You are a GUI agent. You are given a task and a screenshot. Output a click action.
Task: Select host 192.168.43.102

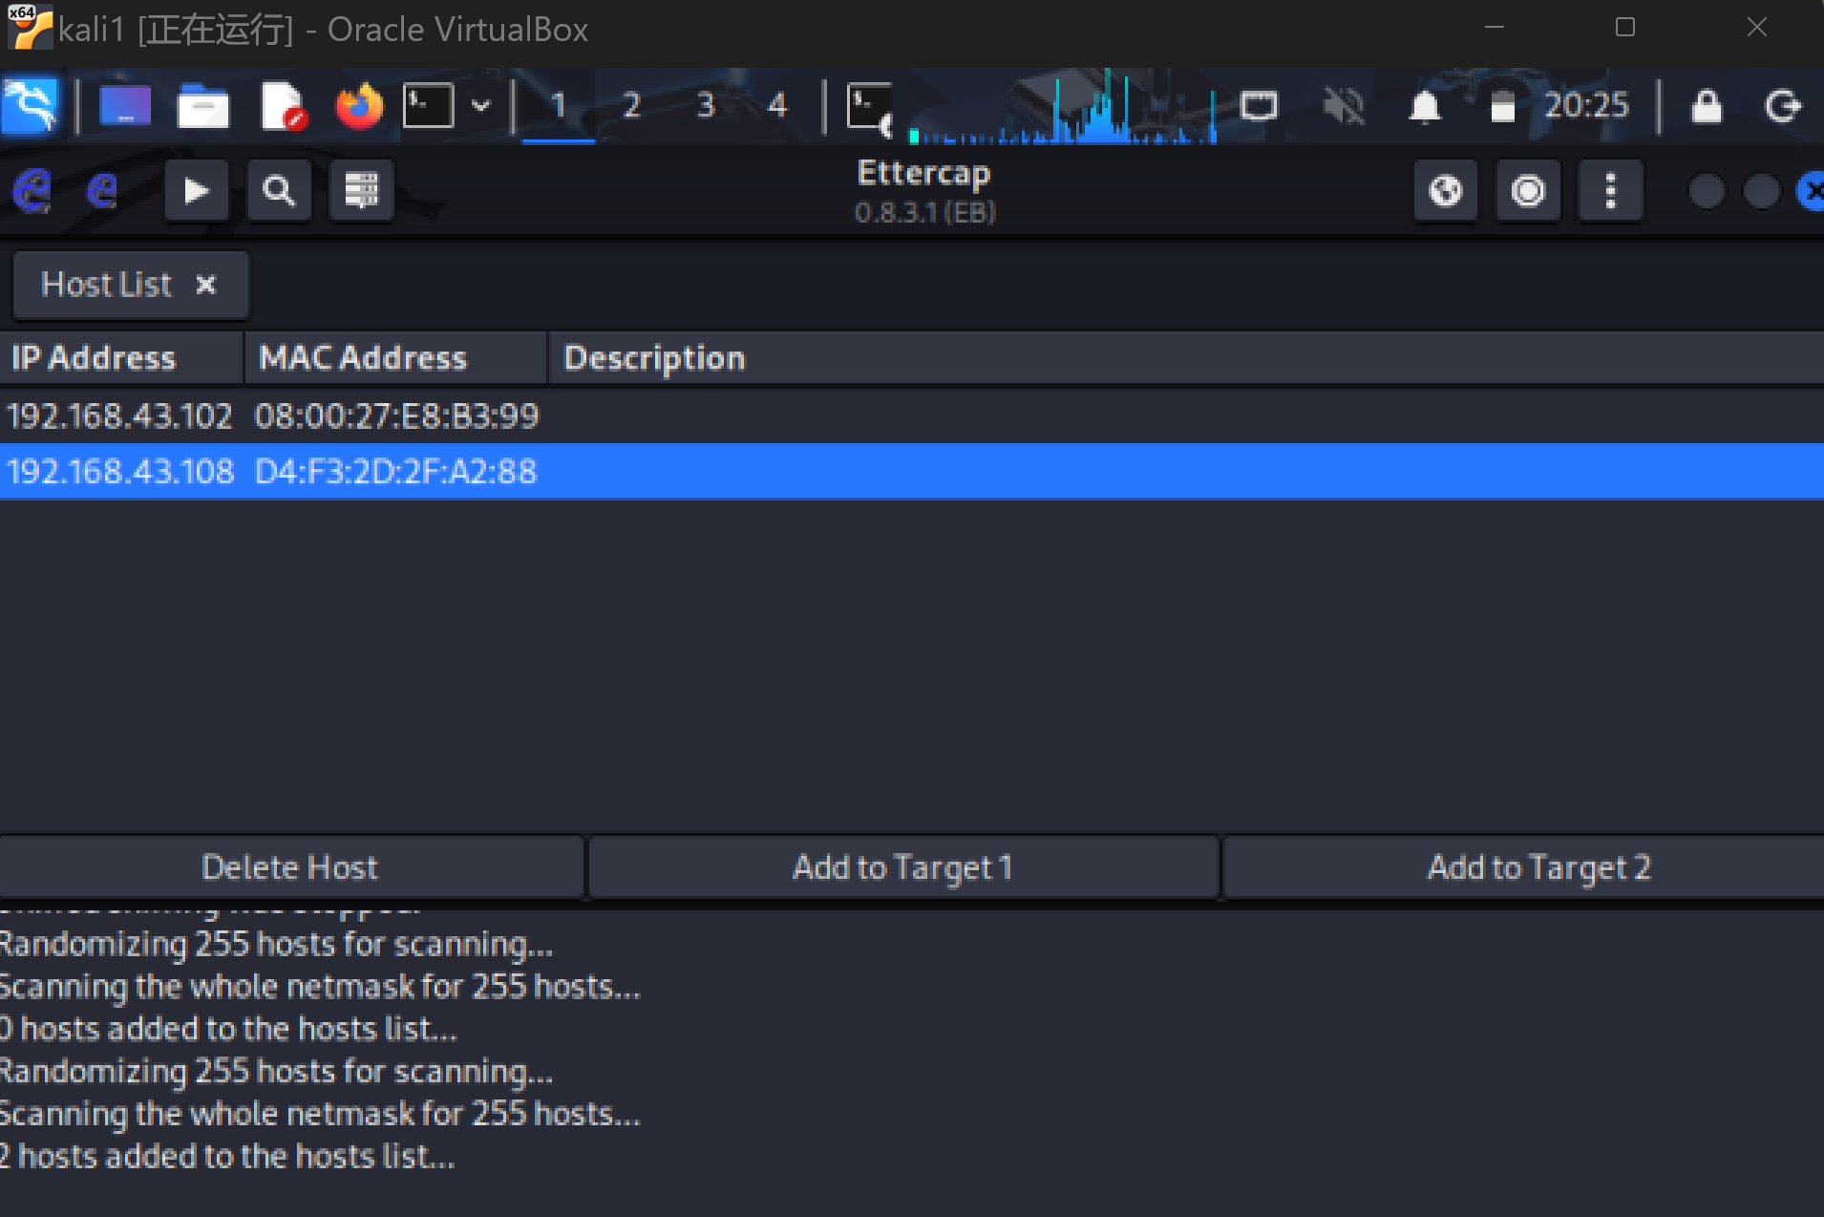912,416
